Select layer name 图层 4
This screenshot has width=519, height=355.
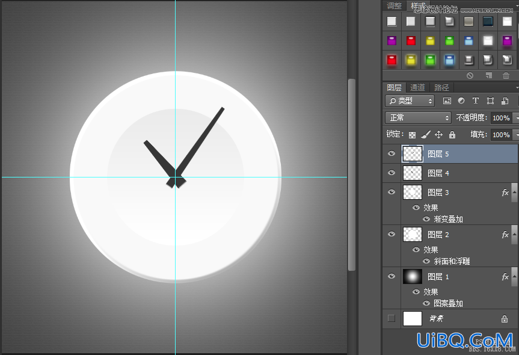coord(438,173)
